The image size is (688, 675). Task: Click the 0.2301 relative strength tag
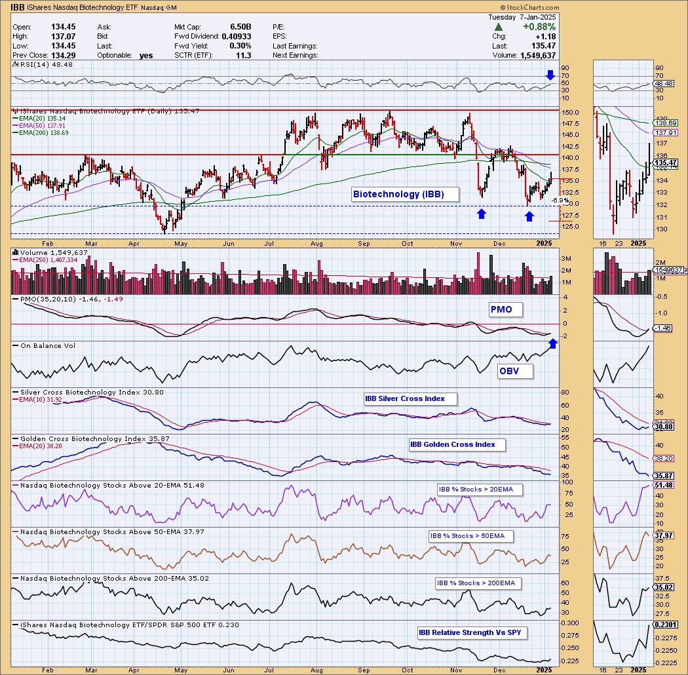[x=666, y=625]
